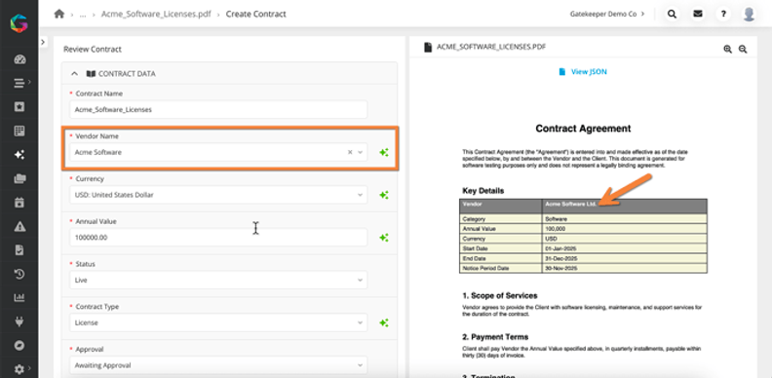Go to home via the breadcrumb house icon

59,14
